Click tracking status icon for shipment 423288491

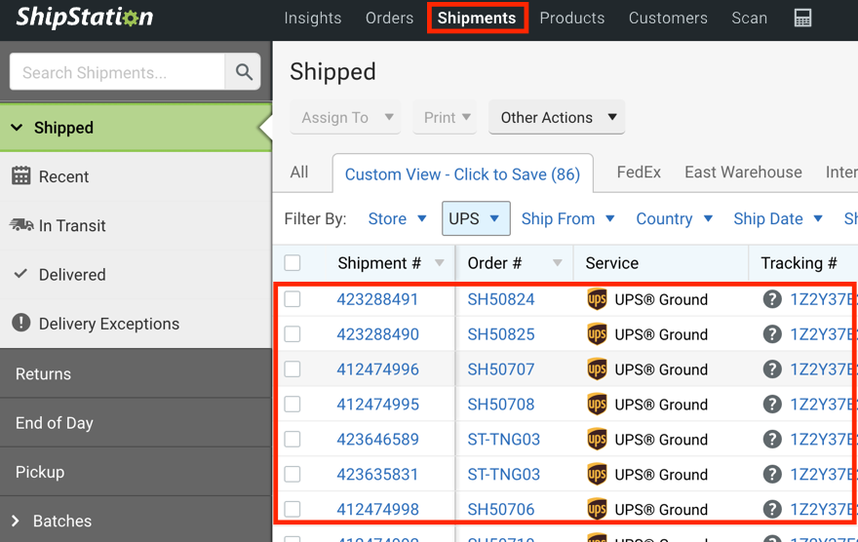pos(772,299)
